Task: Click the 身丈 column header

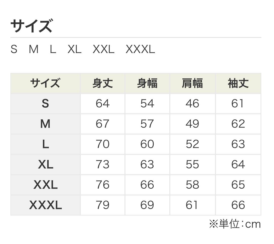Action: (x=102, y=83)
